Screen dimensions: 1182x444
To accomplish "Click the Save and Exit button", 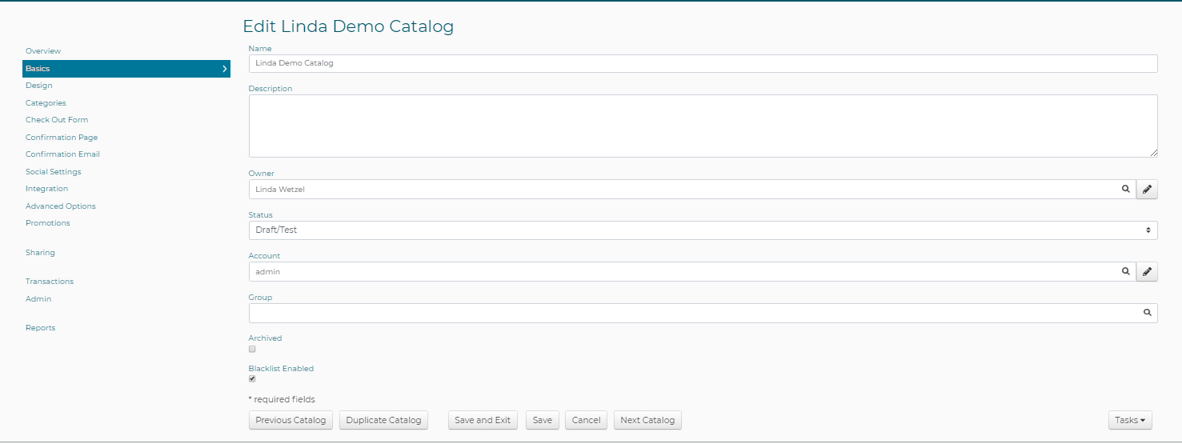I will (x=483, y=420).
